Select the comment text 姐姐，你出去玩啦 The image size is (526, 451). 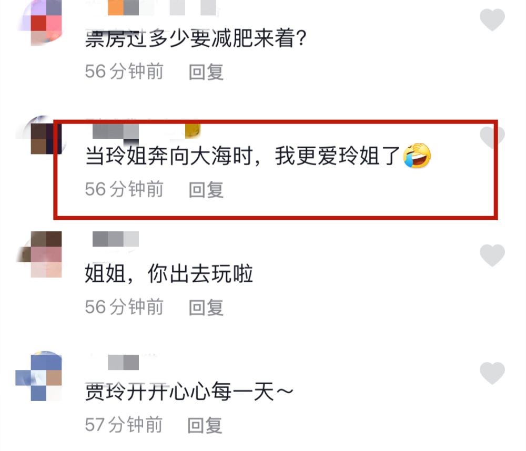[169, 274]
